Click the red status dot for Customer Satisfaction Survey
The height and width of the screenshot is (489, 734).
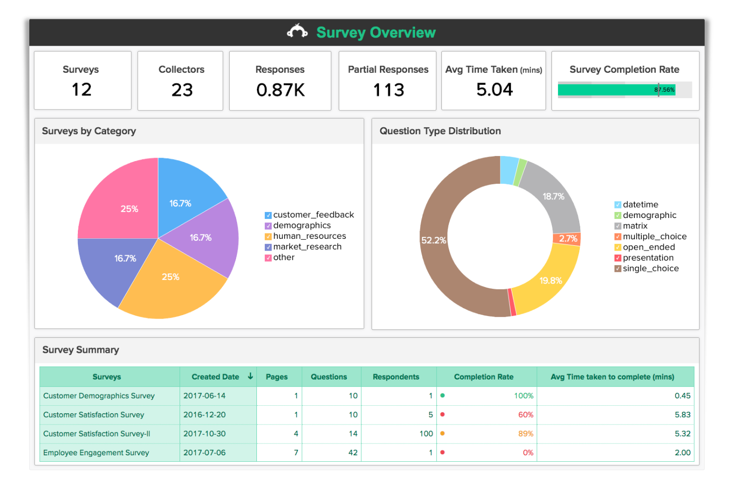442,415
